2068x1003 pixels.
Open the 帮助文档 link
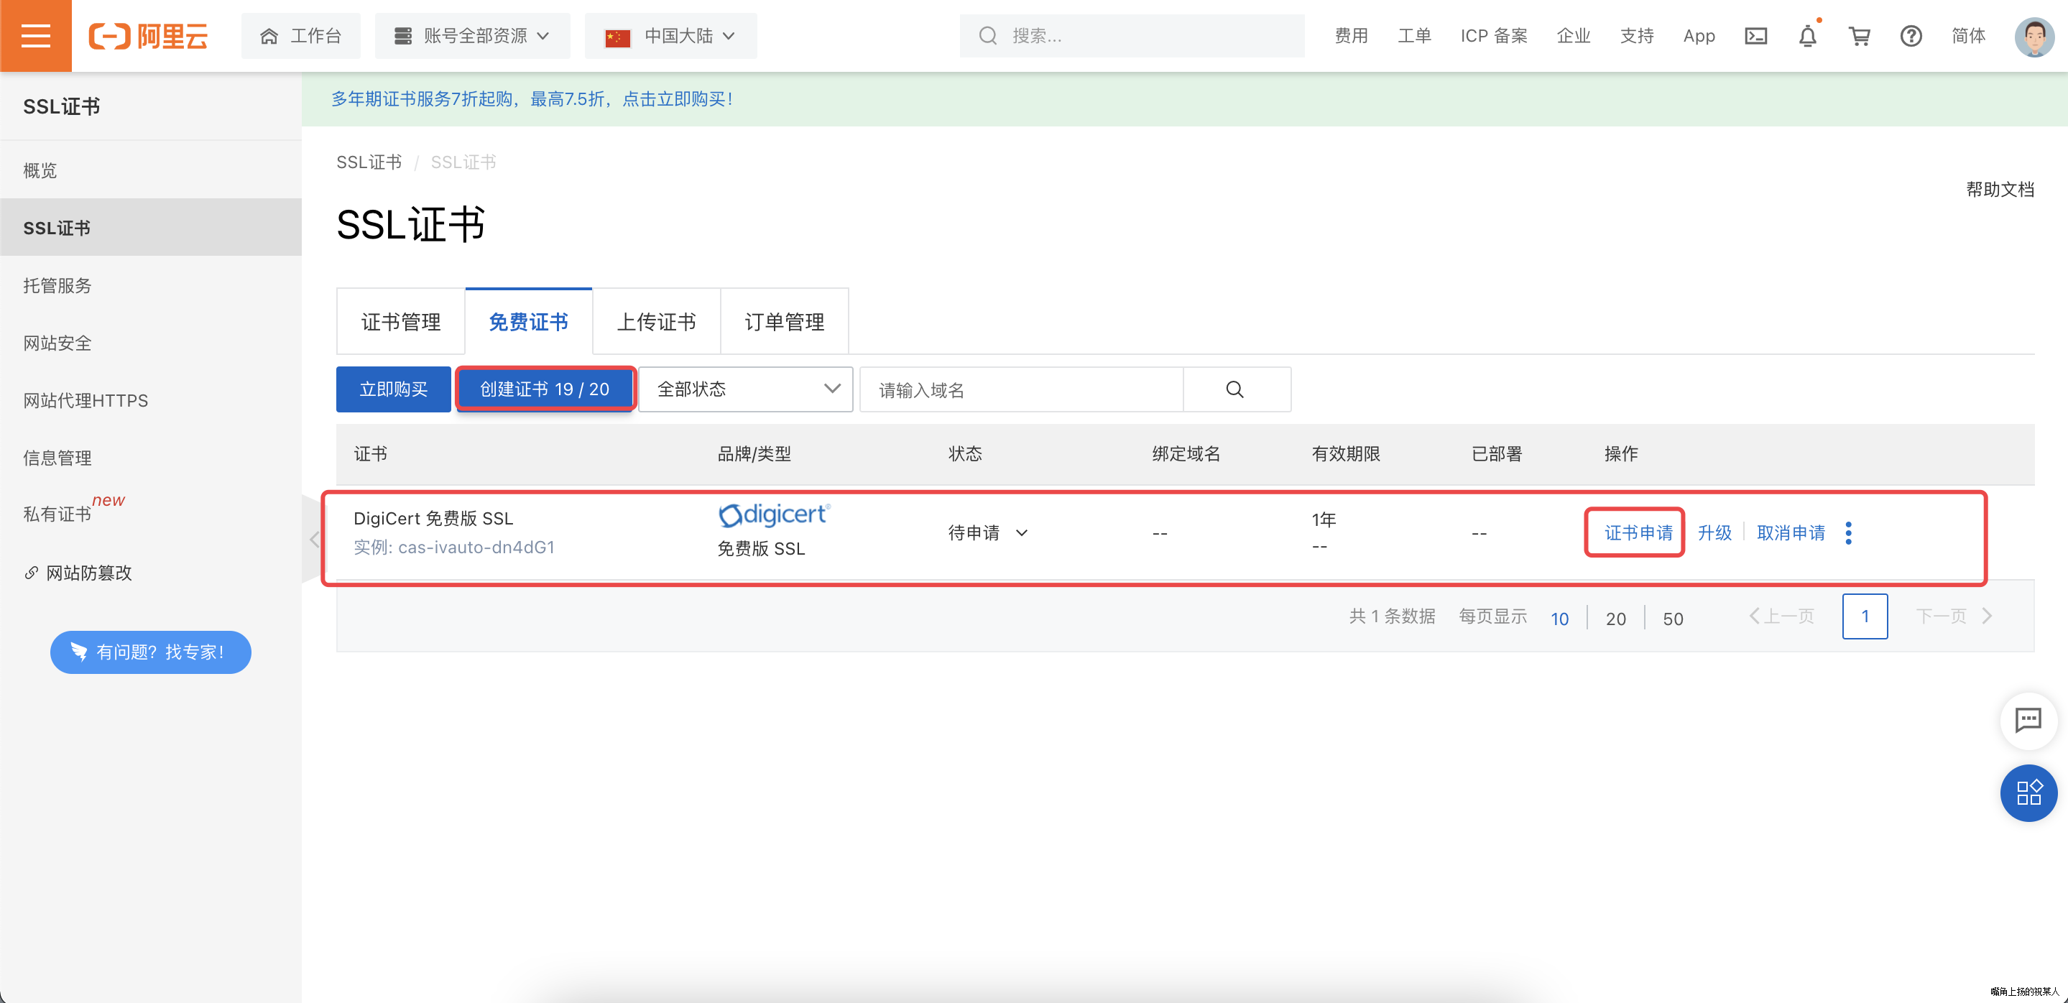click(x=2000, y=190)
